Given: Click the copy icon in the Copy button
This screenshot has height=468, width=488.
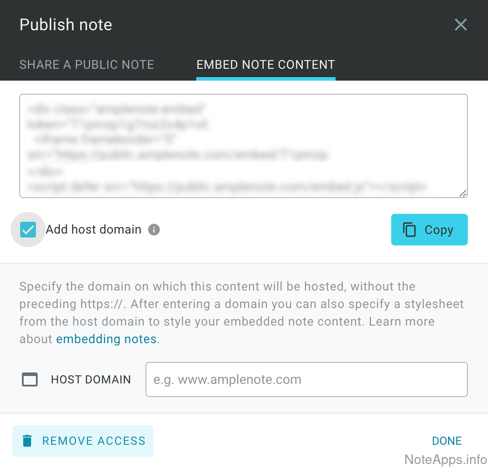Looking at the screenshot, I should click(409, 230).
